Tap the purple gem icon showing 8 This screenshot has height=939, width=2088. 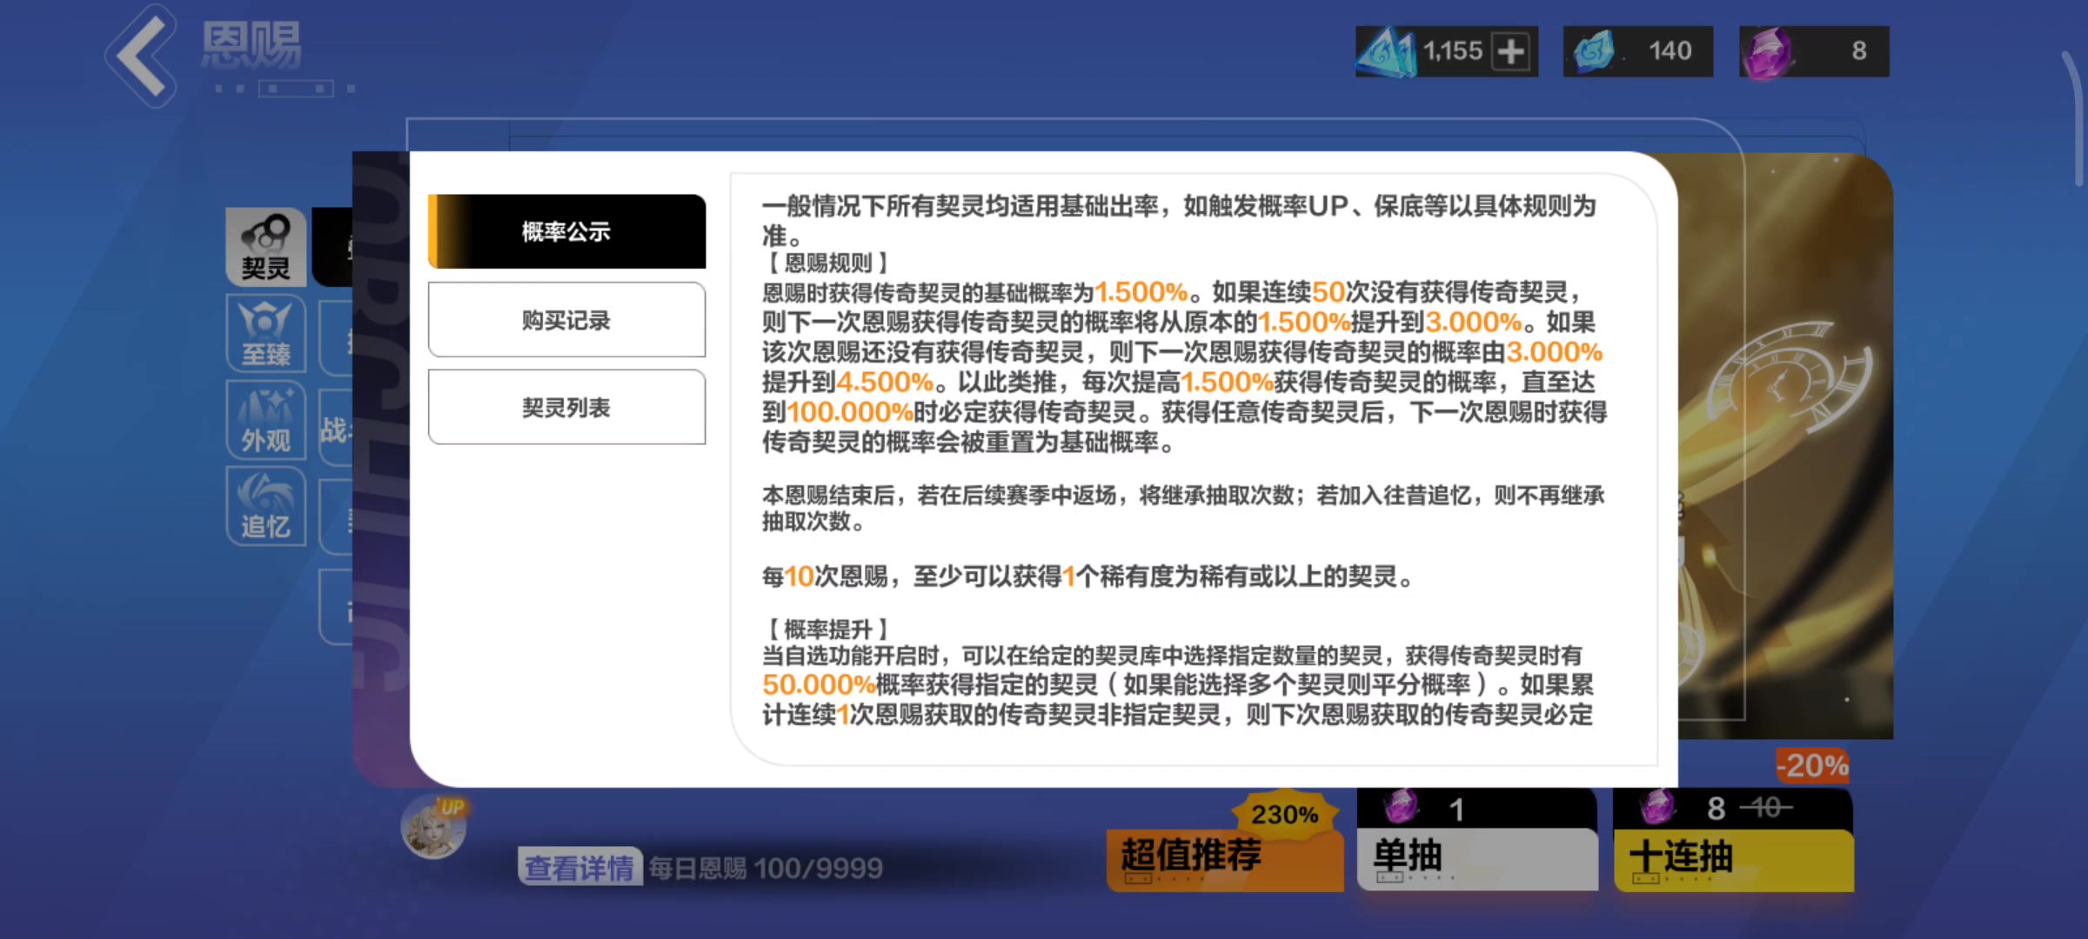click(1768, 52)
